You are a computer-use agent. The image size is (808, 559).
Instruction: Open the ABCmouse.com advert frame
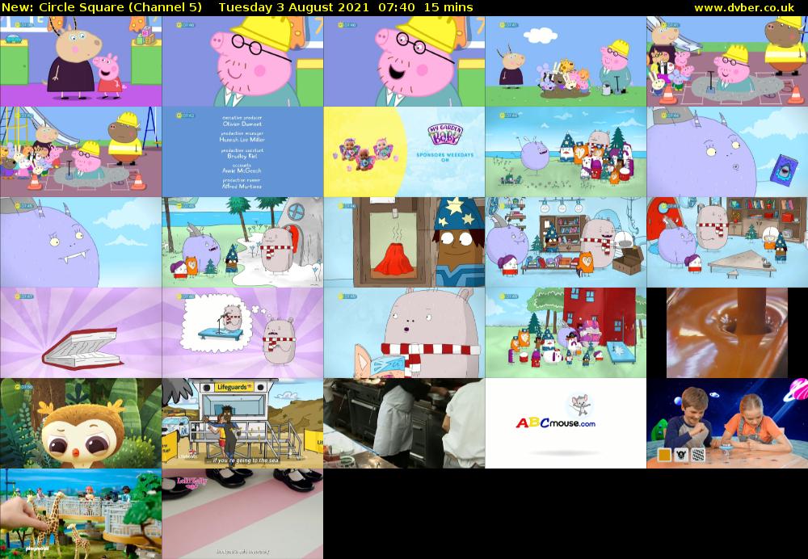[x=566, y=423]
